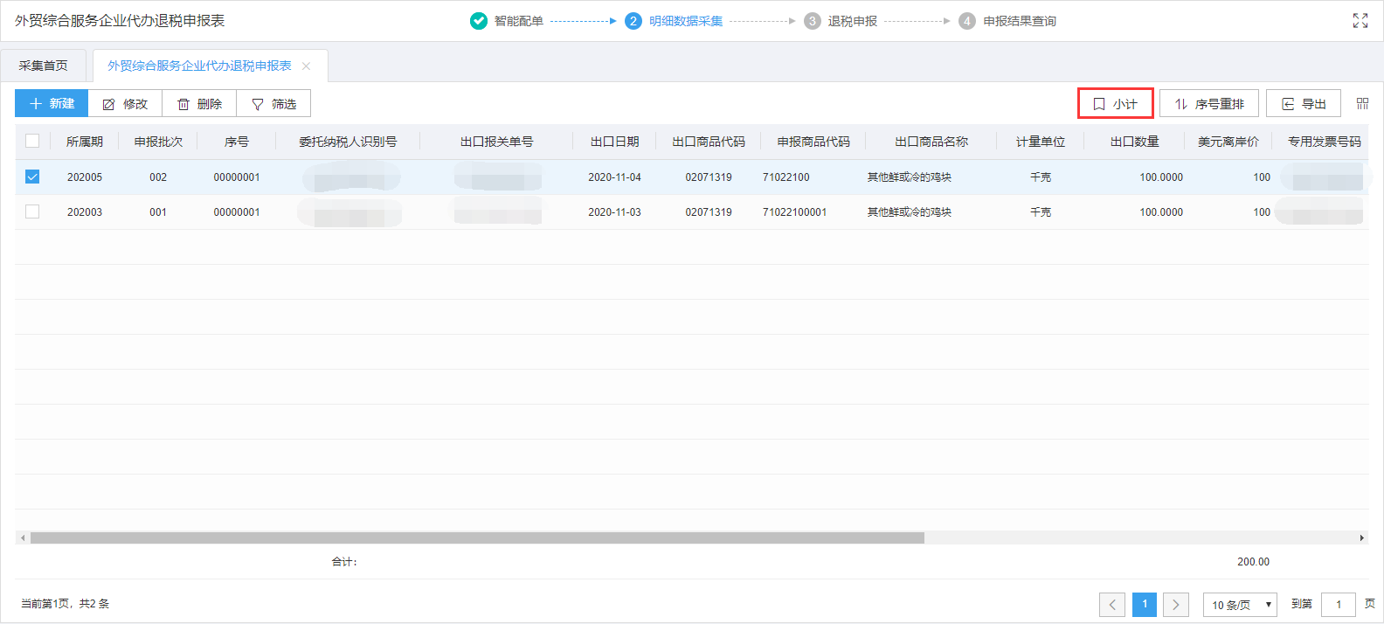Screen dimensions: 1384x624
Task: Click the 修改 edit button
Action: coord(125,104)
